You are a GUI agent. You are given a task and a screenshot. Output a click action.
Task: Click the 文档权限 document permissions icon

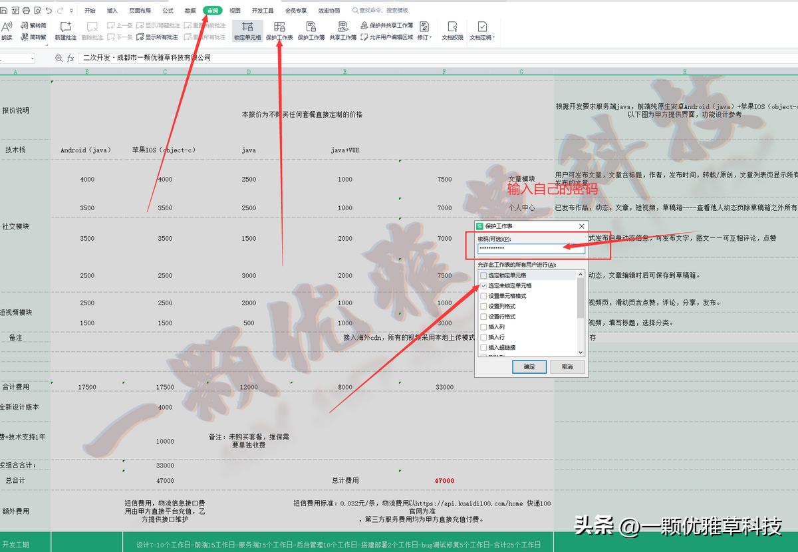coord(453,30)
